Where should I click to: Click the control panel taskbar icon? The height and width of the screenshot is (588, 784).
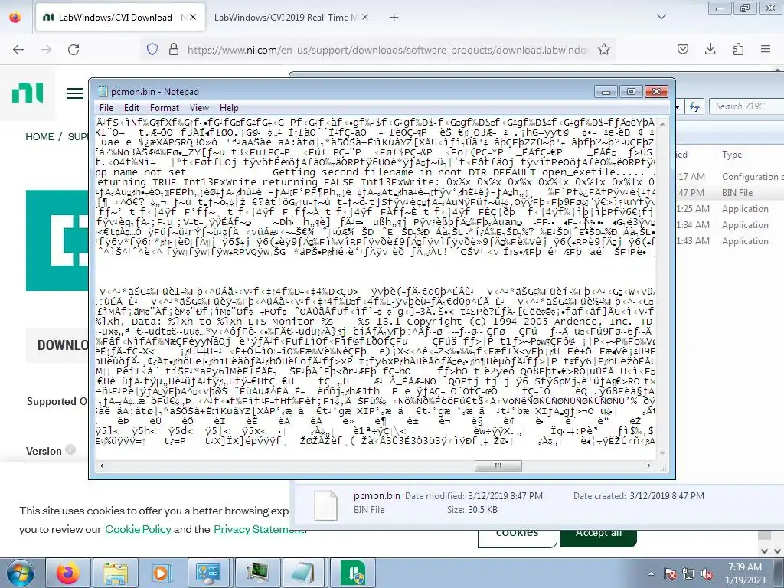208,573
